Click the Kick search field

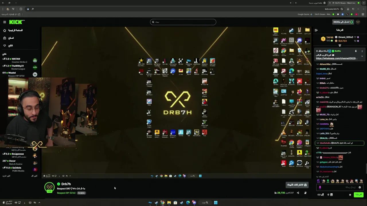click(183, 22)
